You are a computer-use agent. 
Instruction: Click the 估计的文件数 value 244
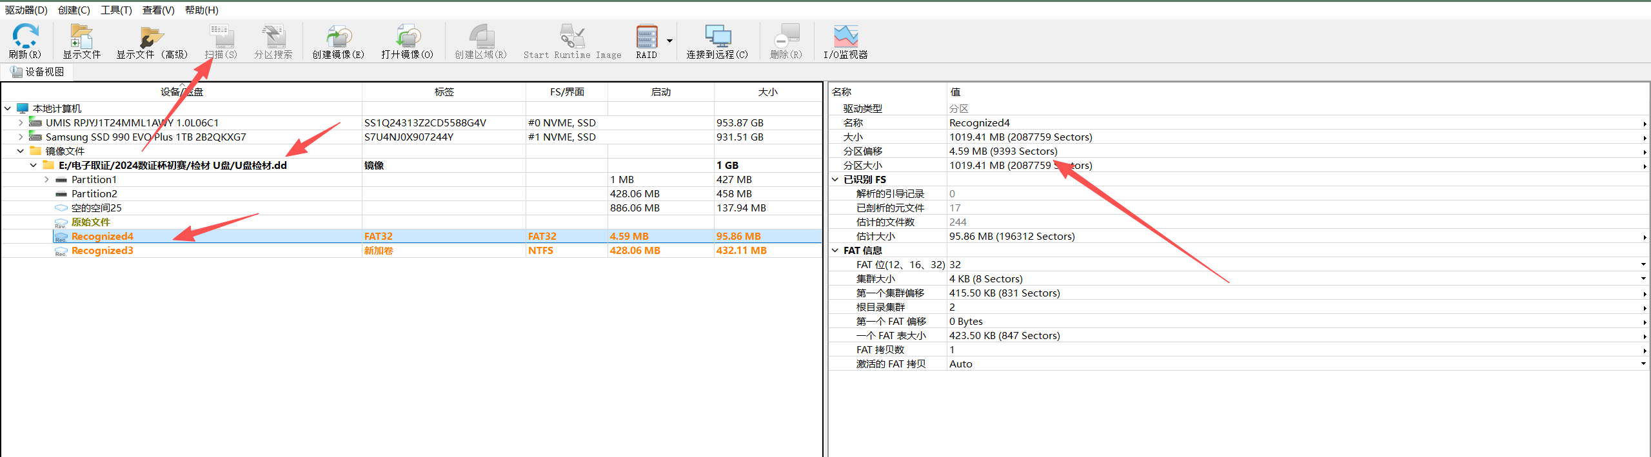click(x=959, y=222)
